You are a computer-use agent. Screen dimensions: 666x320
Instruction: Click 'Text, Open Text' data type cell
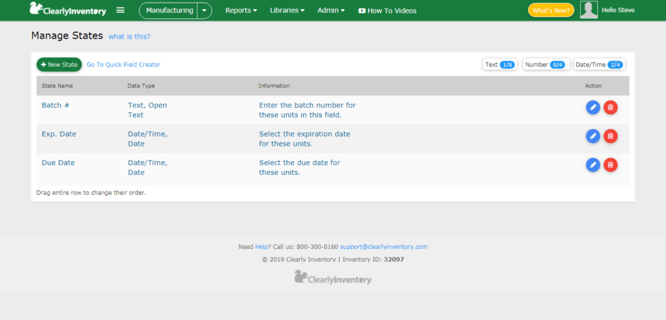(x=147, y=110)
